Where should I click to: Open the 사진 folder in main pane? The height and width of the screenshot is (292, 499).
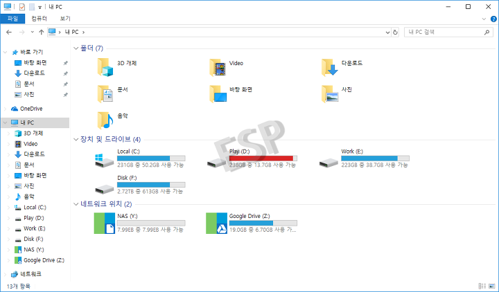[330, 93]
